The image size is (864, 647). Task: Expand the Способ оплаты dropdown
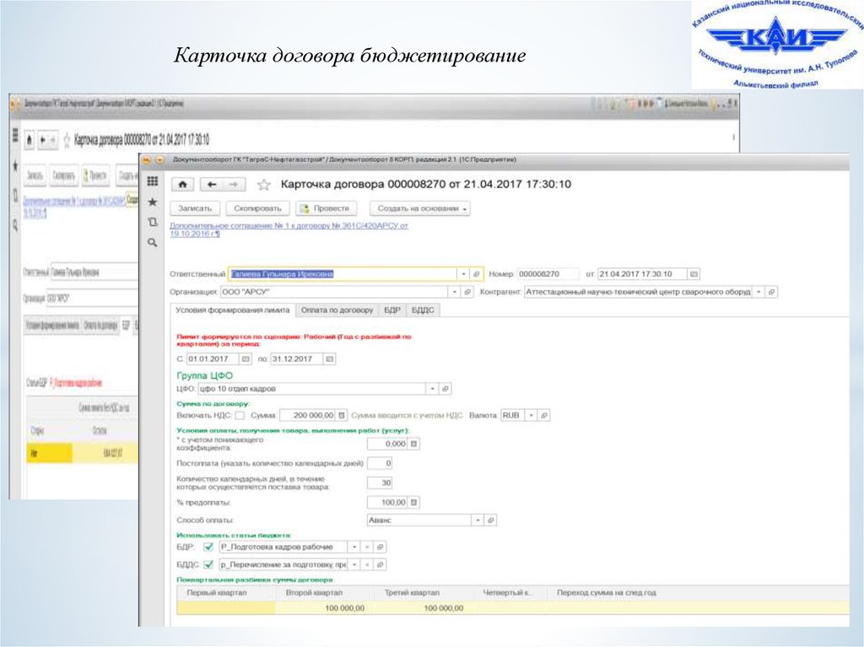point(478,520)
